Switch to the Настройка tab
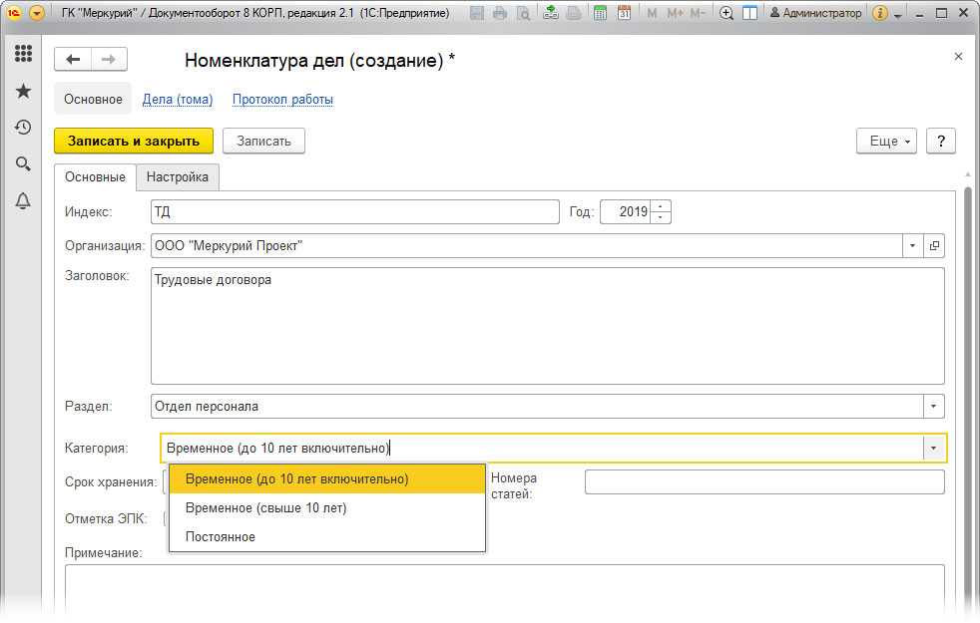Image resolution: width=980 pixels, height=623 pixels. pos(178,176)
